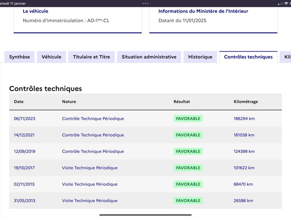Select the date 06/11/2023
This screenshot has width=291, height=218.
pos(24,119)
